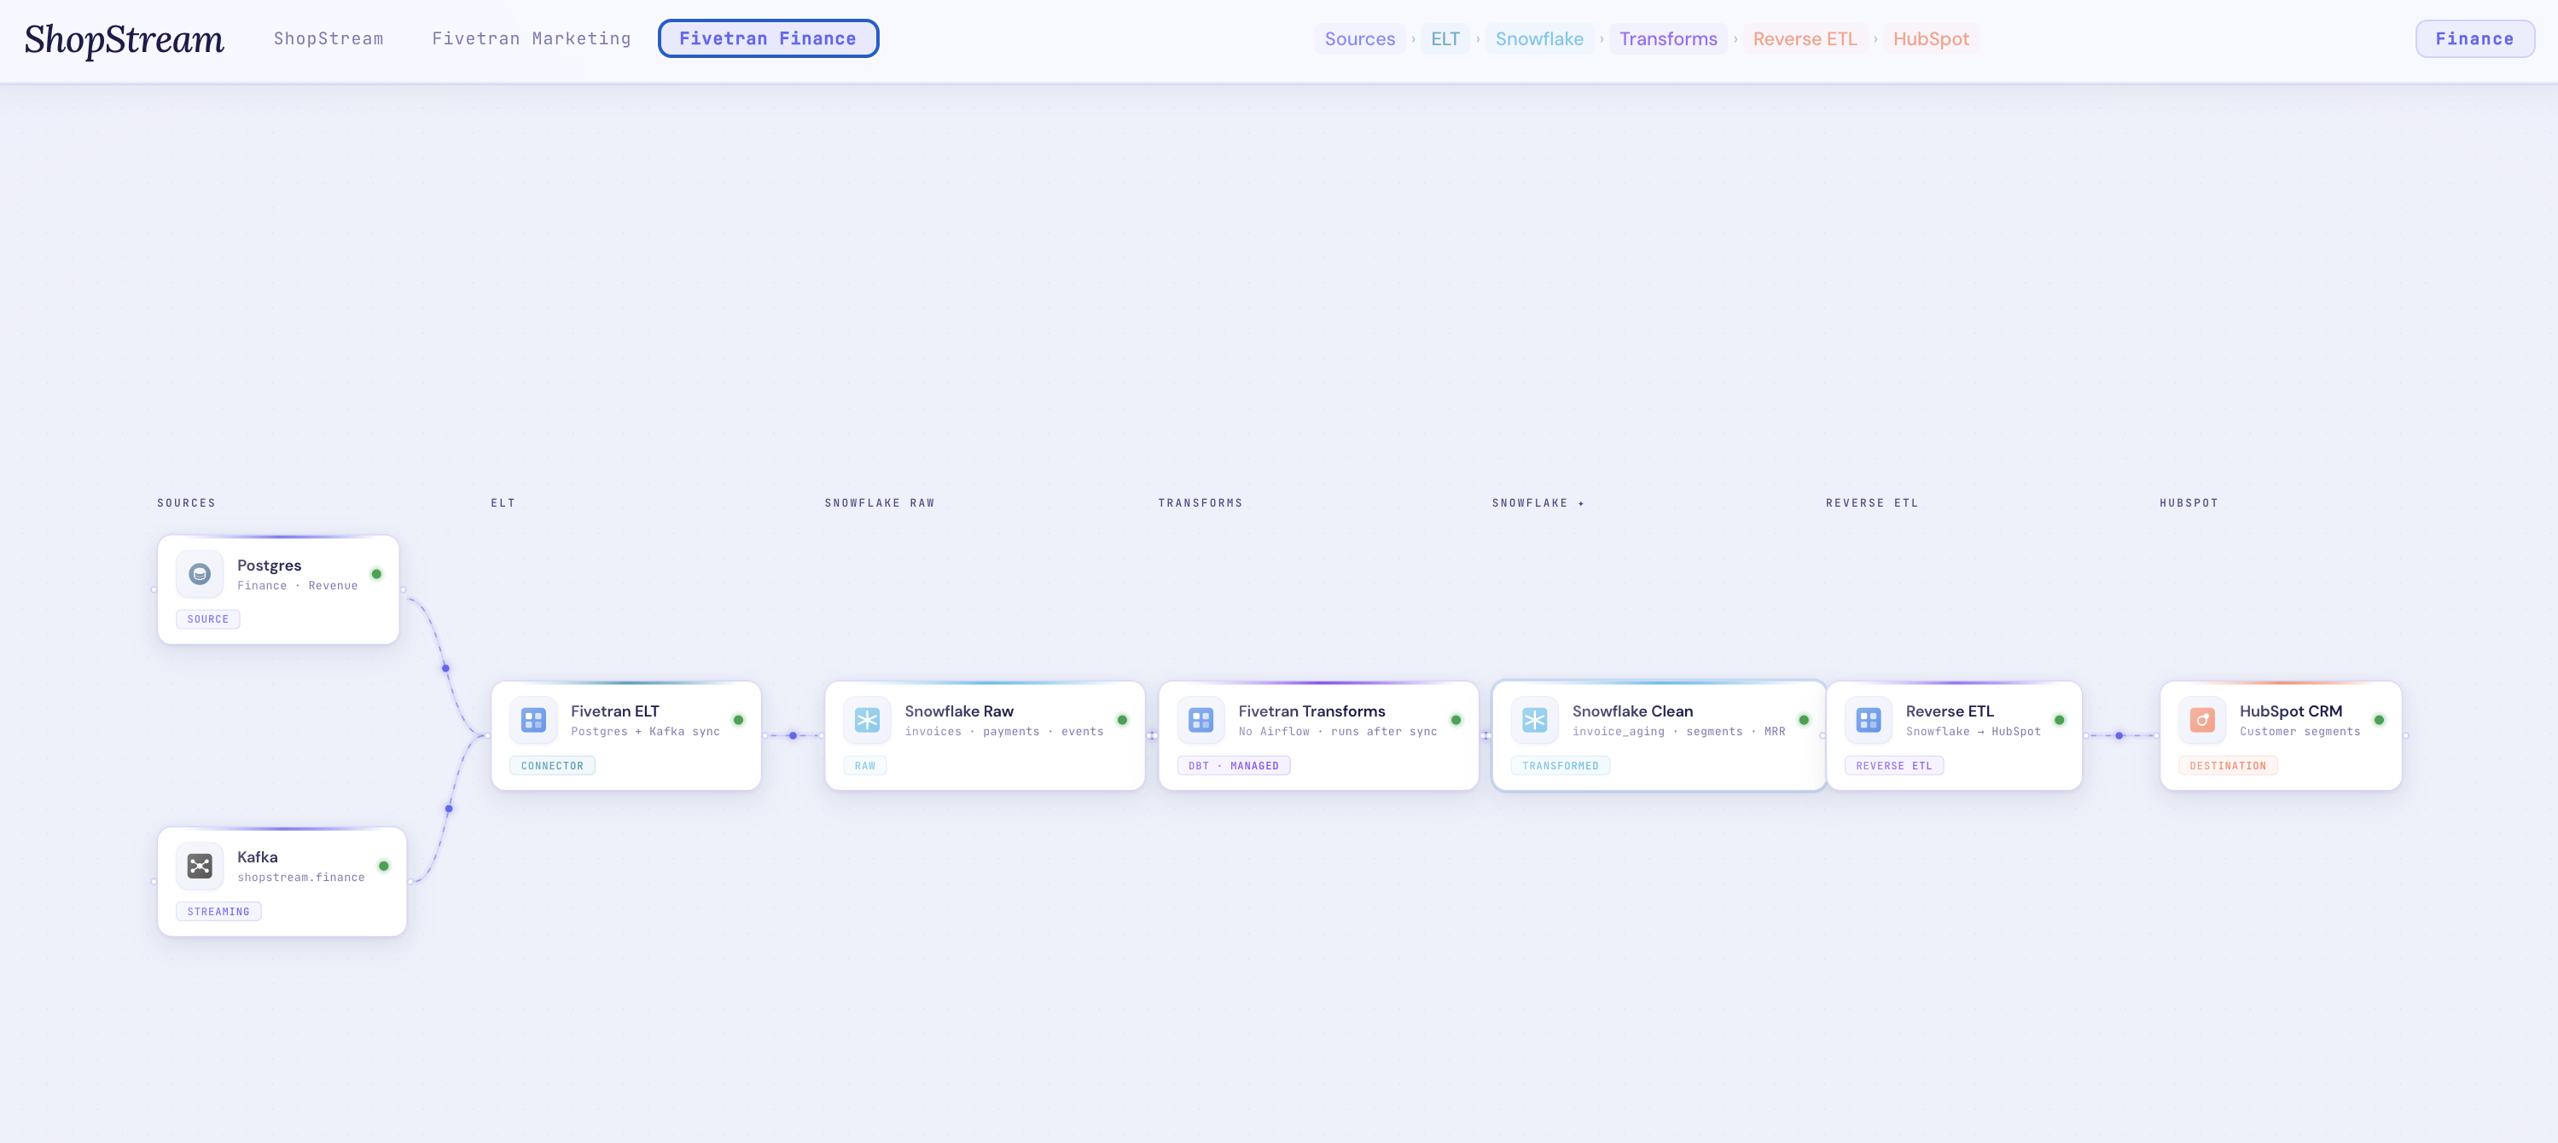Select the Fivetran ELT connector icon
2558x1143 pixels.
point(533,720)
